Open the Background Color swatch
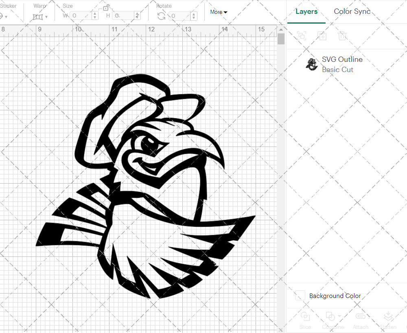Screen dimensions: 407x333 (x=300, y=296)
